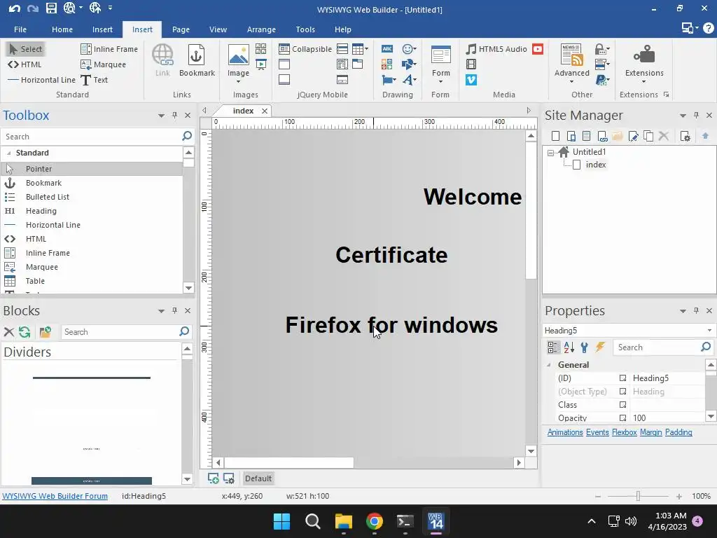The image size is (717, 538).
Task: Click the photo gallery icon in Images
Action: 260,49
